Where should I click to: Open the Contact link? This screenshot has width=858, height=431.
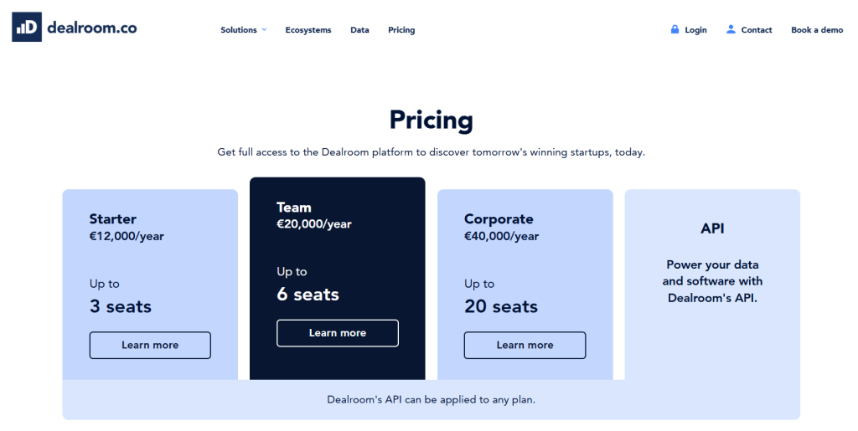click(x=757, y=30)
